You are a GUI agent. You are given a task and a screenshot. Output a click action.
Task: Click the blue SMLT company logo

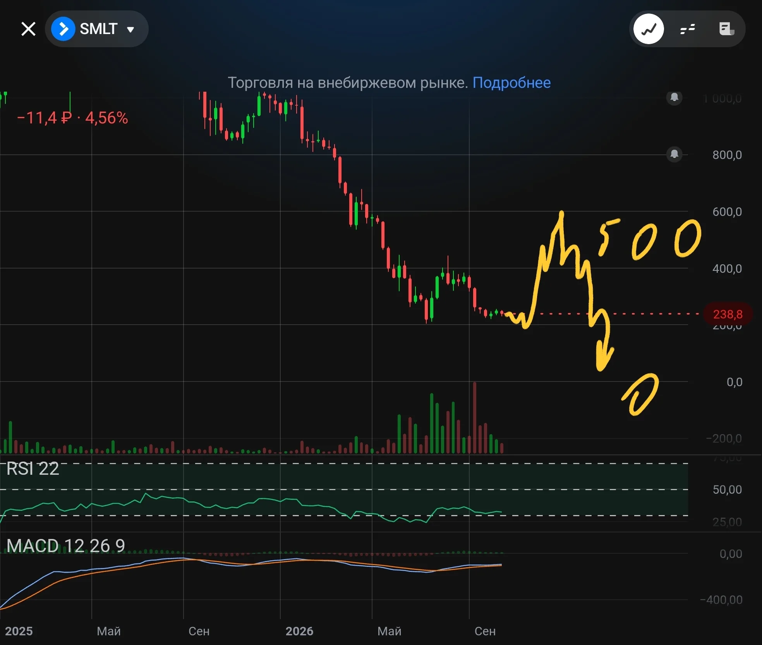(x=63, y=29)
